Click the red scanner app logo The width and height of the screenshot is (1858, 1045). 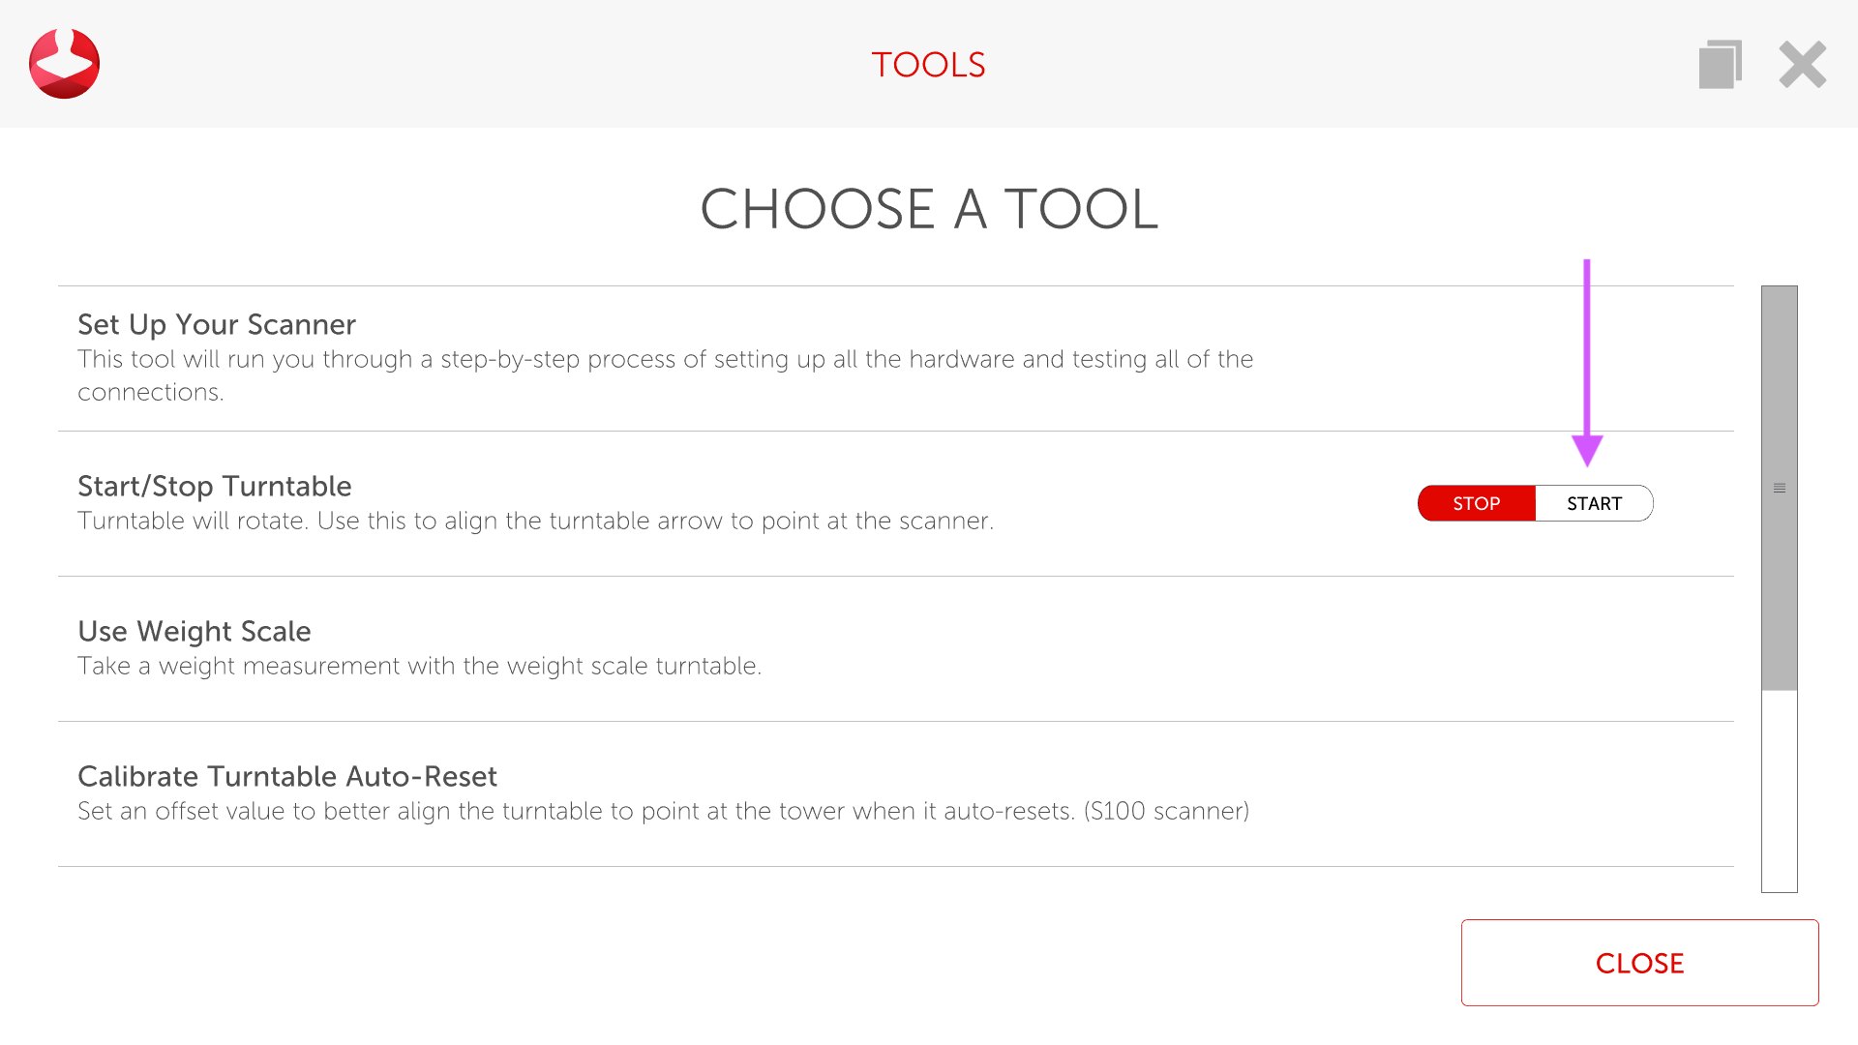coord(64,64)
